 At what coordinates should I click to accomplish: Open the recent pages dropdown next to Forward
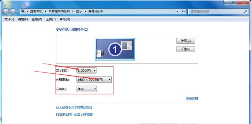click(18, 11)
